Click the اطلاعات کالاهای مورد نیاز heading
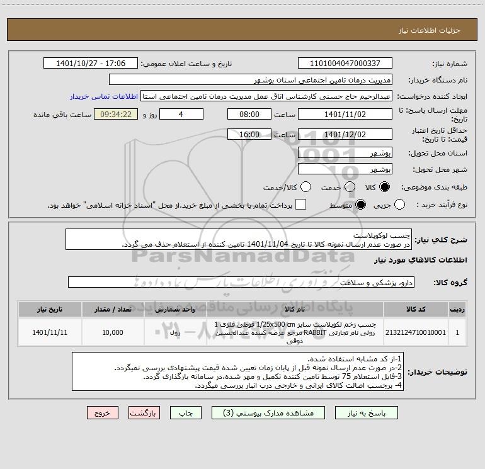 421,261
